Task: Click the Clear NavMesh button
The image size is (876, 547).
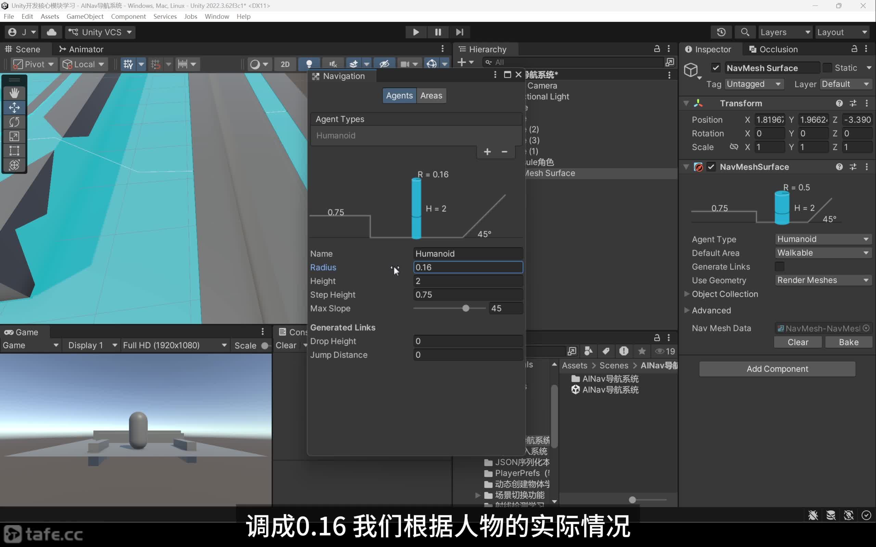Action: tap(798, 342)
